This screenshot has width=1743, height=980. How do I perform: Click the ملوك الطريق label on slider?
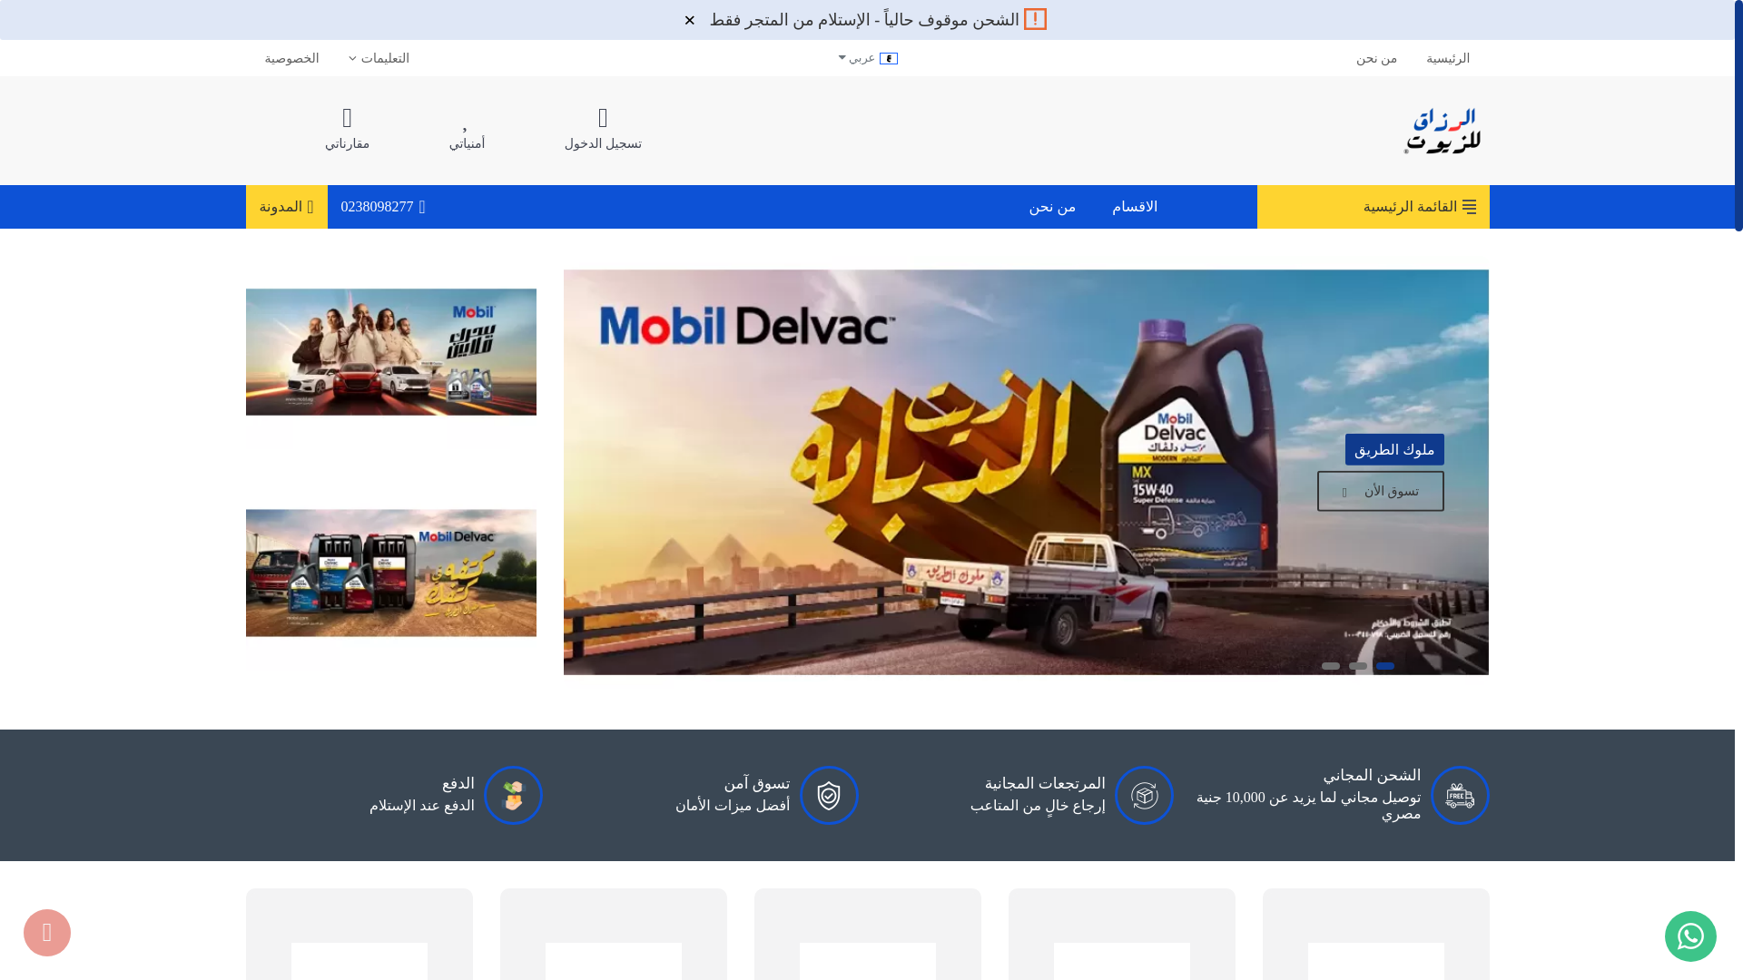1394,449
